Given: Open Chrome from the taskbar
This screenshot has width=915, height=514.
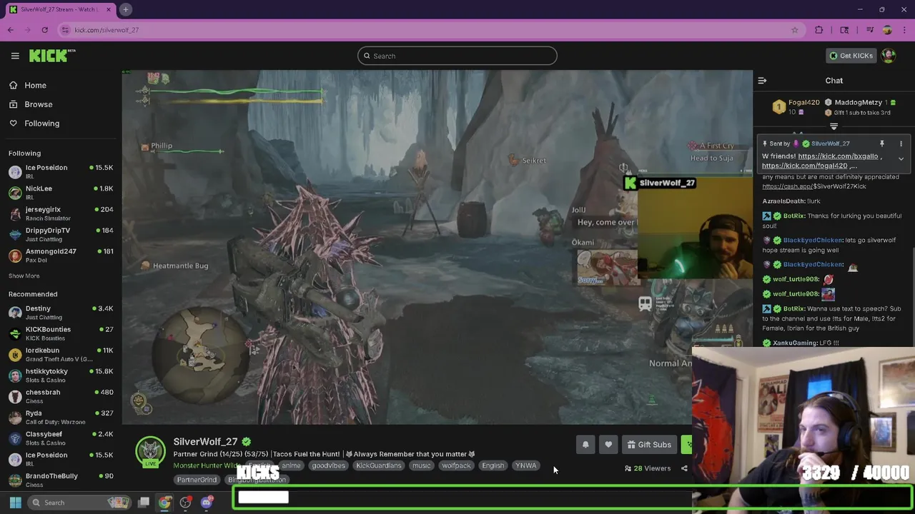Looking at the screenshot, I should 164,503.
